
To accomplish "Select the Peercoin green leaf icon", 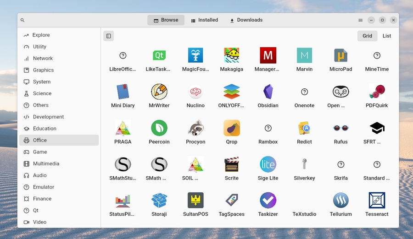I will click(x=159, y=128).
